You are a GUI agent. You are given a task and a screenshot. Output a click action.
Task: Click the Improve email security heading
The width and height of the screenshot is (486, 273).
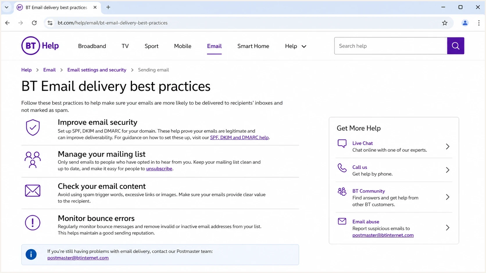pyautogui.click(x=97, y=122)
